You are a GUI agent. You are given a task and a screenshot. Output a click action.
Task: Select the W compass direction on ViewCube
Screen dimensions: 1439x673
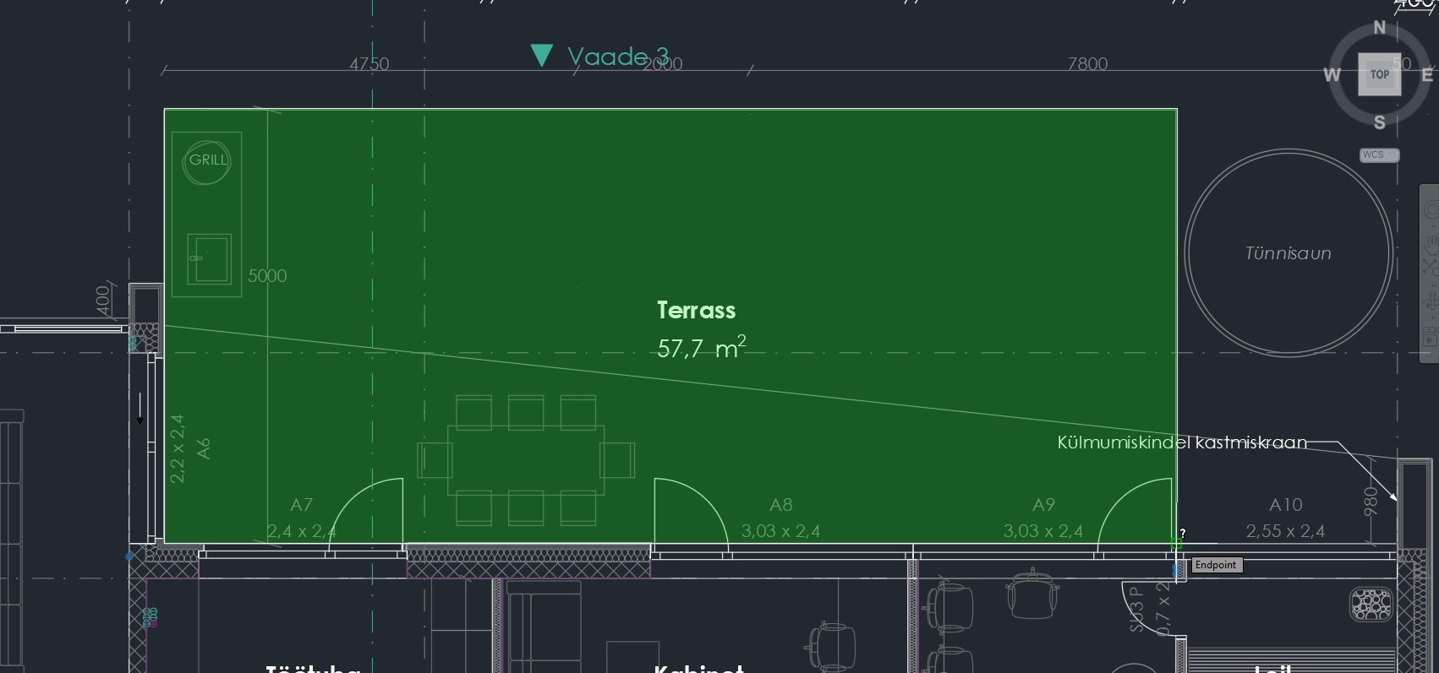1332,75
